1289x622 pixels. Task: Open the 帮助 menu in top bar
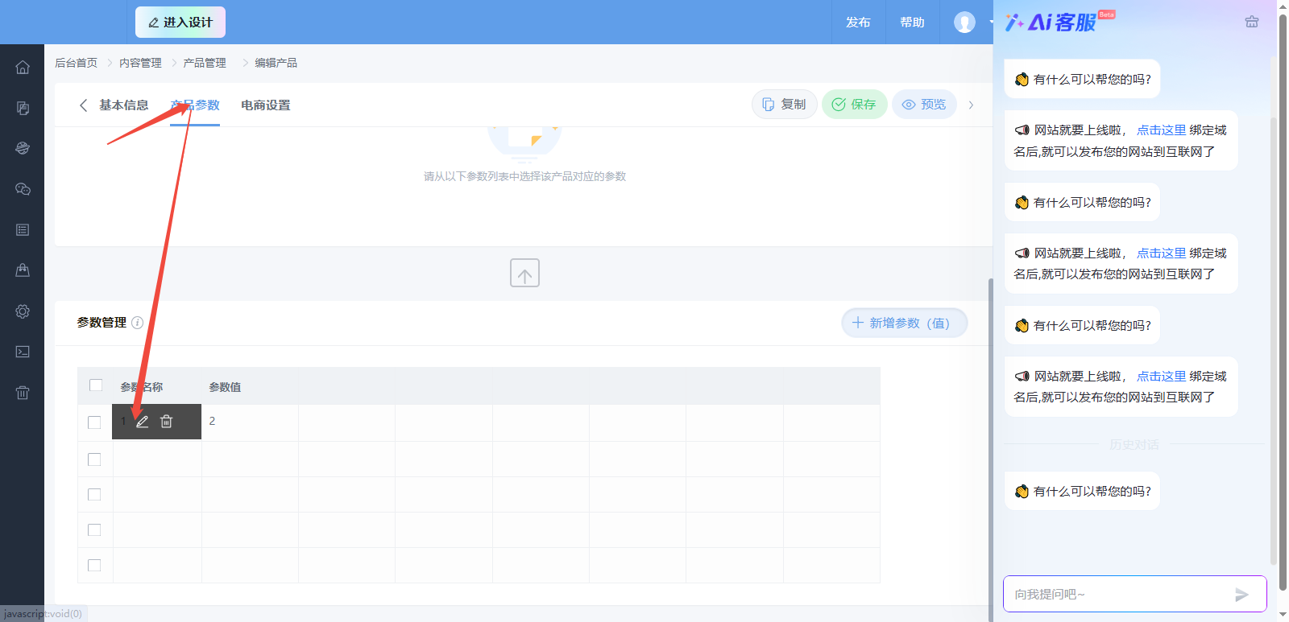tap(912, 22)
